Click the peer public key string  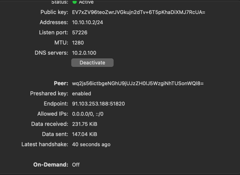pos(137,83)
